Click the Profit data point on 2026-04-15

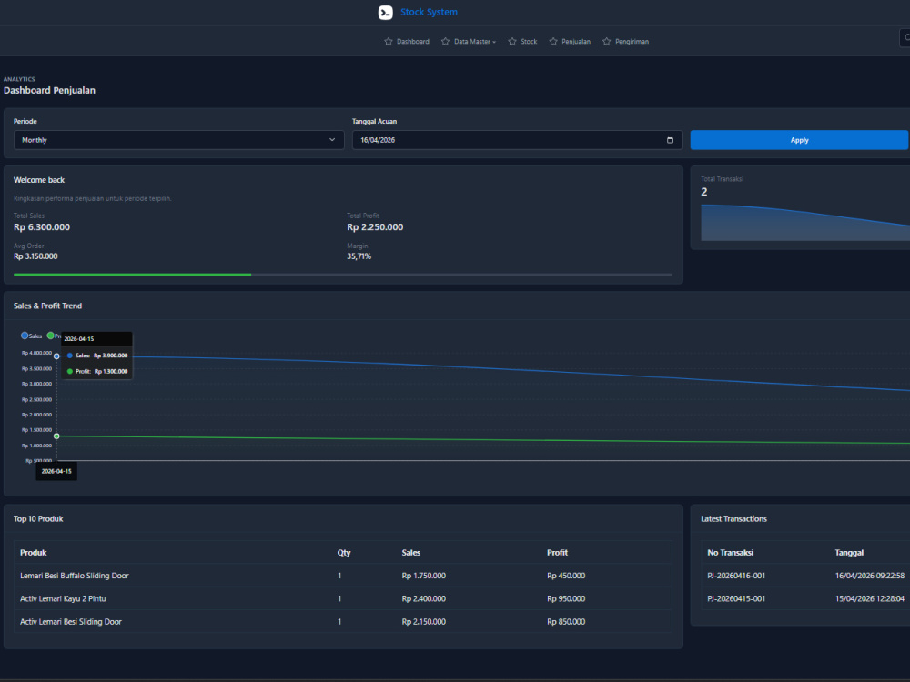tap(56, 436)
